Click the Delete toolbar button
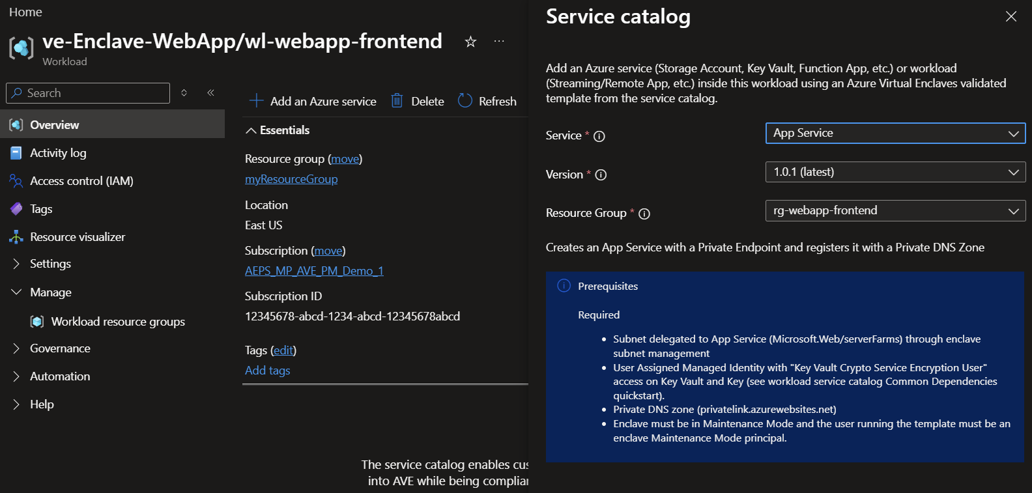 (418, 101)
